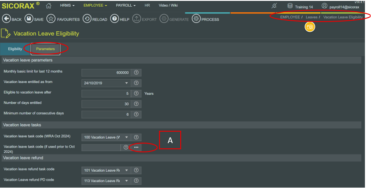Click the Vacation leave refund section header
This screenshot has height=188, width=372.
(x=182, y=158)
